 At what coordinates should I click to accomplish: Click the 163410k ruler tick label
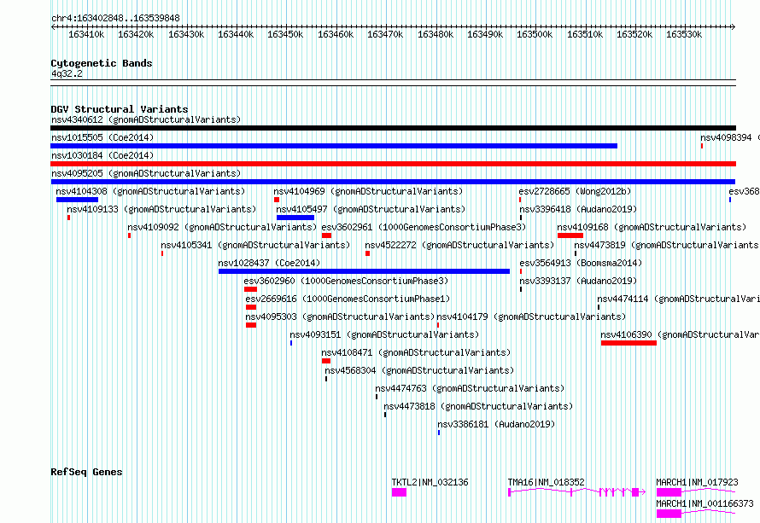point(86,34)
